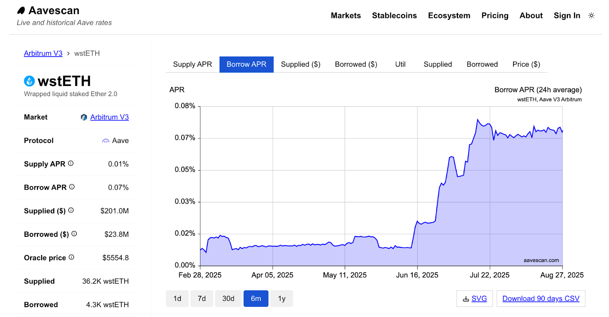This screenshot has height=317, width=609.
Task: Click the Borrowed ($) info icon
Action: [74, 234]
